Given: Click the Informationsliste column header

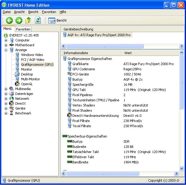Looking at the screenshot, I should 91,53.
